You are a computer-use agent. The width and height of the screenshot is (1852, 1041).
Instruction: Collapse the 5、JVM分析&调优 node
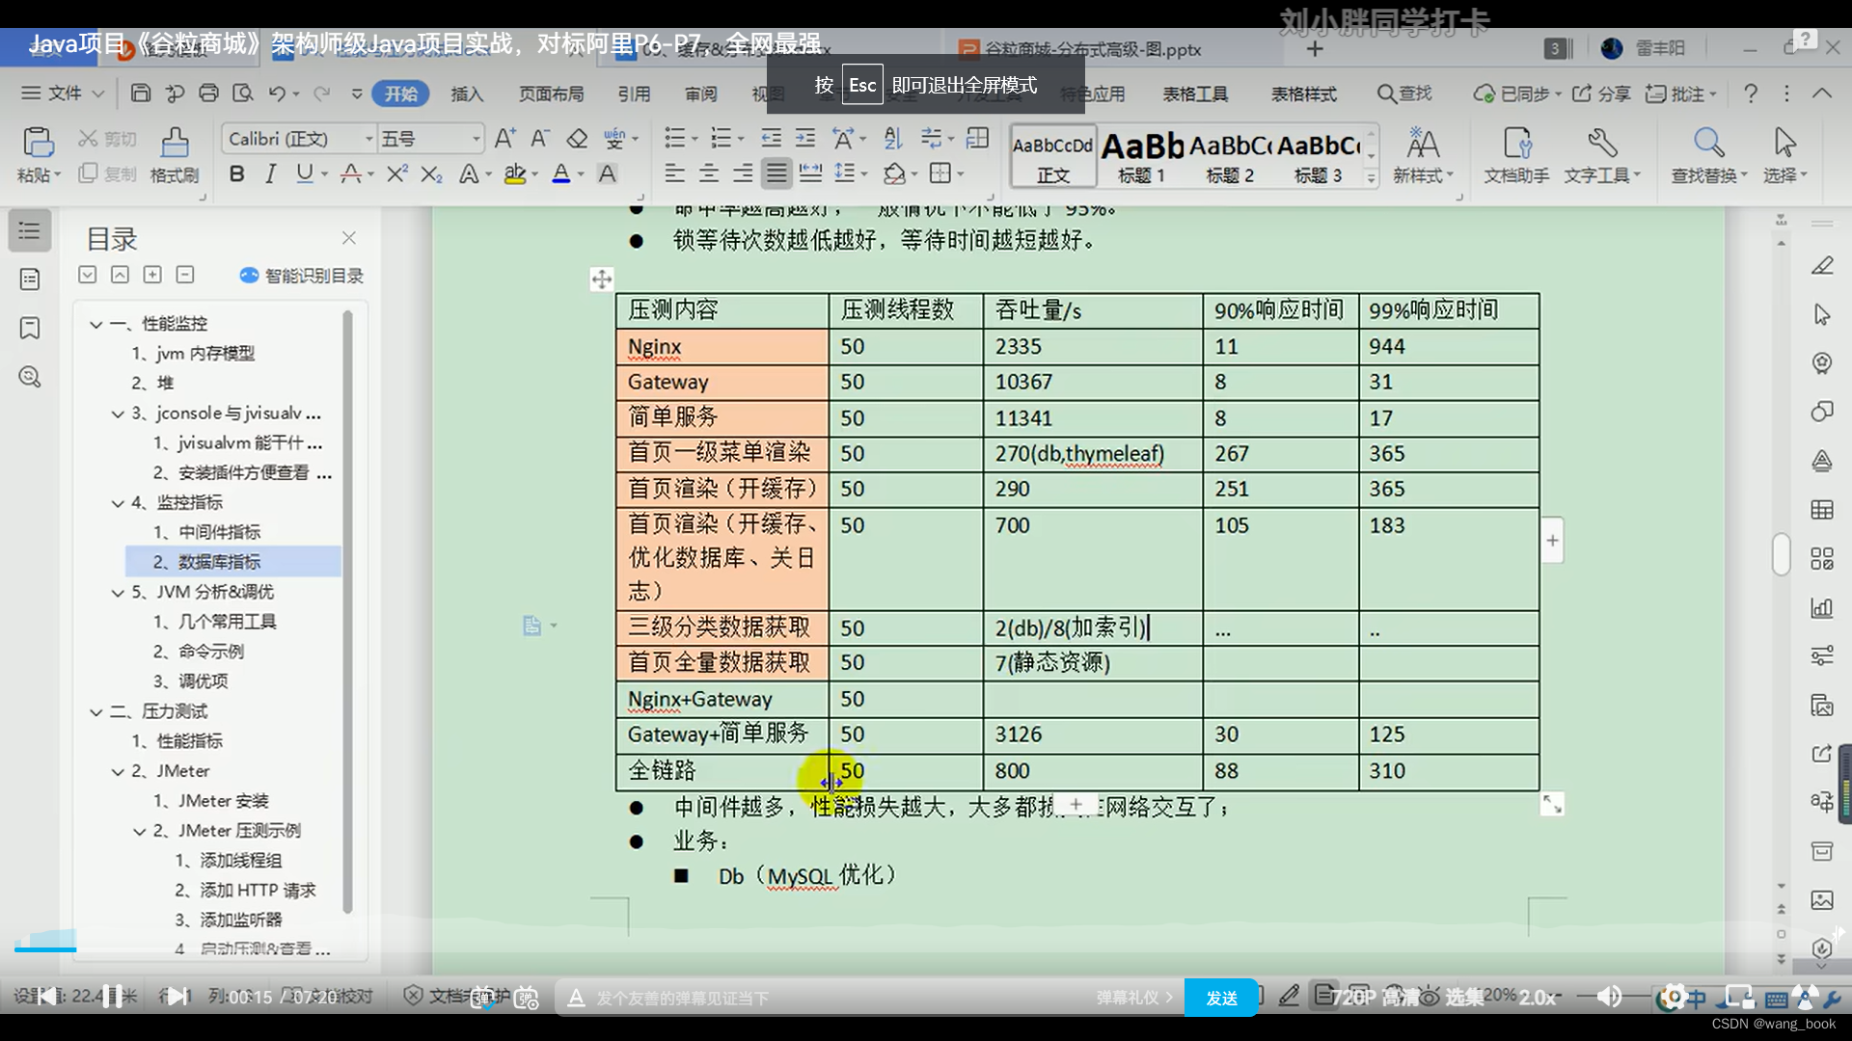click(x=118, y=594)
